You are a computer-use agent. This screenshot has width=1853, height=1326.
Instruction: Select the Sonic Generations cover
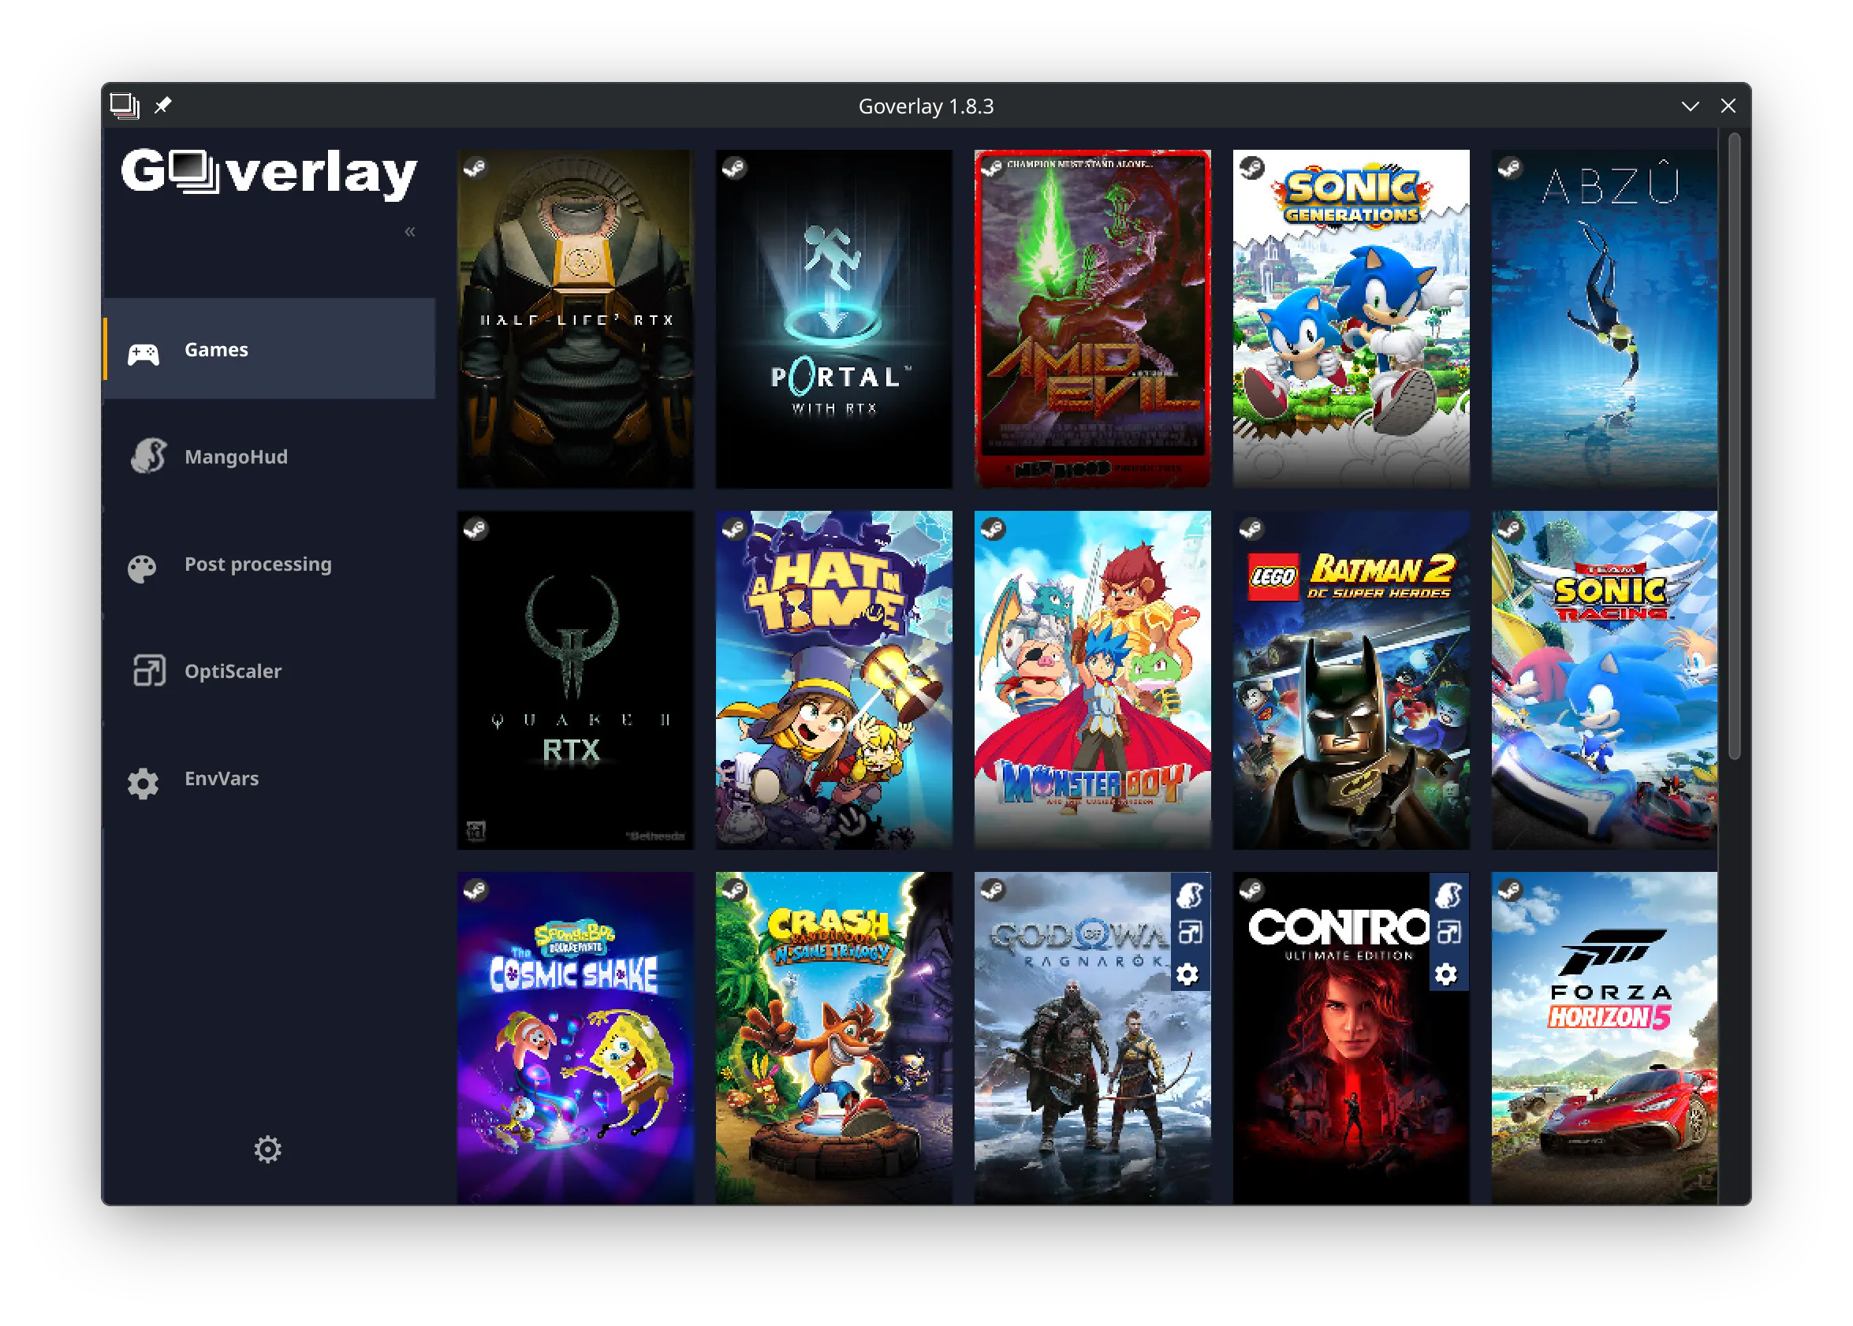point(1351,319)
